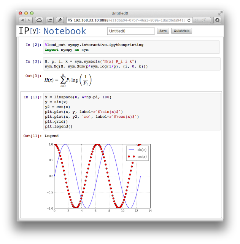
Task: Go back with the browser back arrow
Action: pyautogui.click(x=22, y=20)
